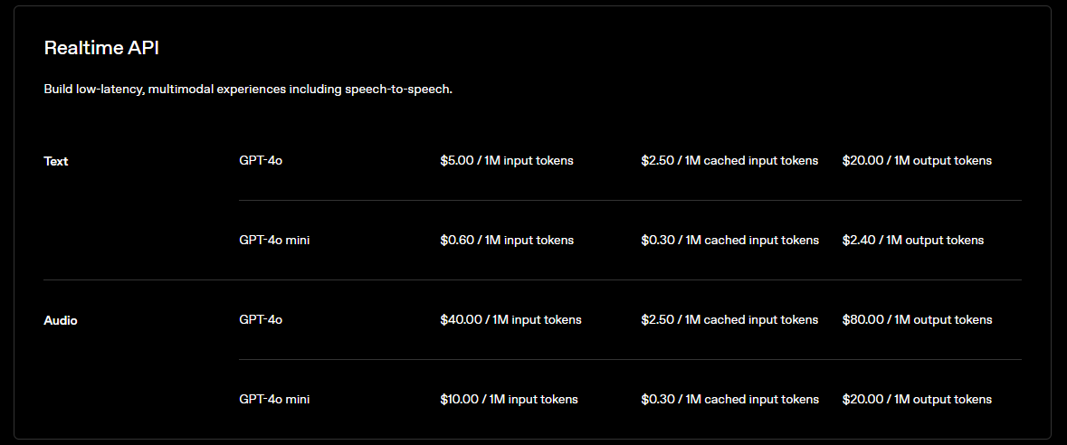Click the Realtime API heading
This screenshot has width=1067, height=445.
point(101,48)
